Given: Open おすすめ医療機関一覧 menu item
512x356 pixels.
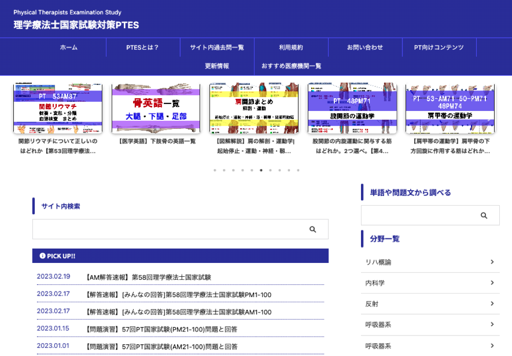Looking at the screenshot, I should pos(291,66).
